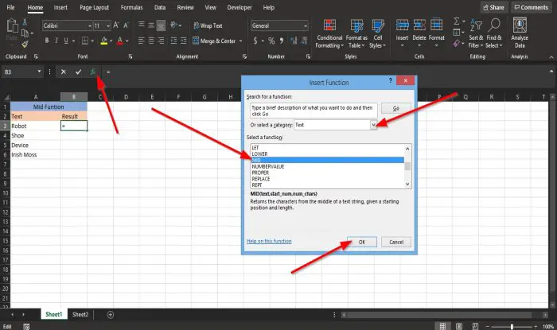Select MID in the function list
This screenshot has height=330, width=557.
pyautogui.click(x=327, y=160)
